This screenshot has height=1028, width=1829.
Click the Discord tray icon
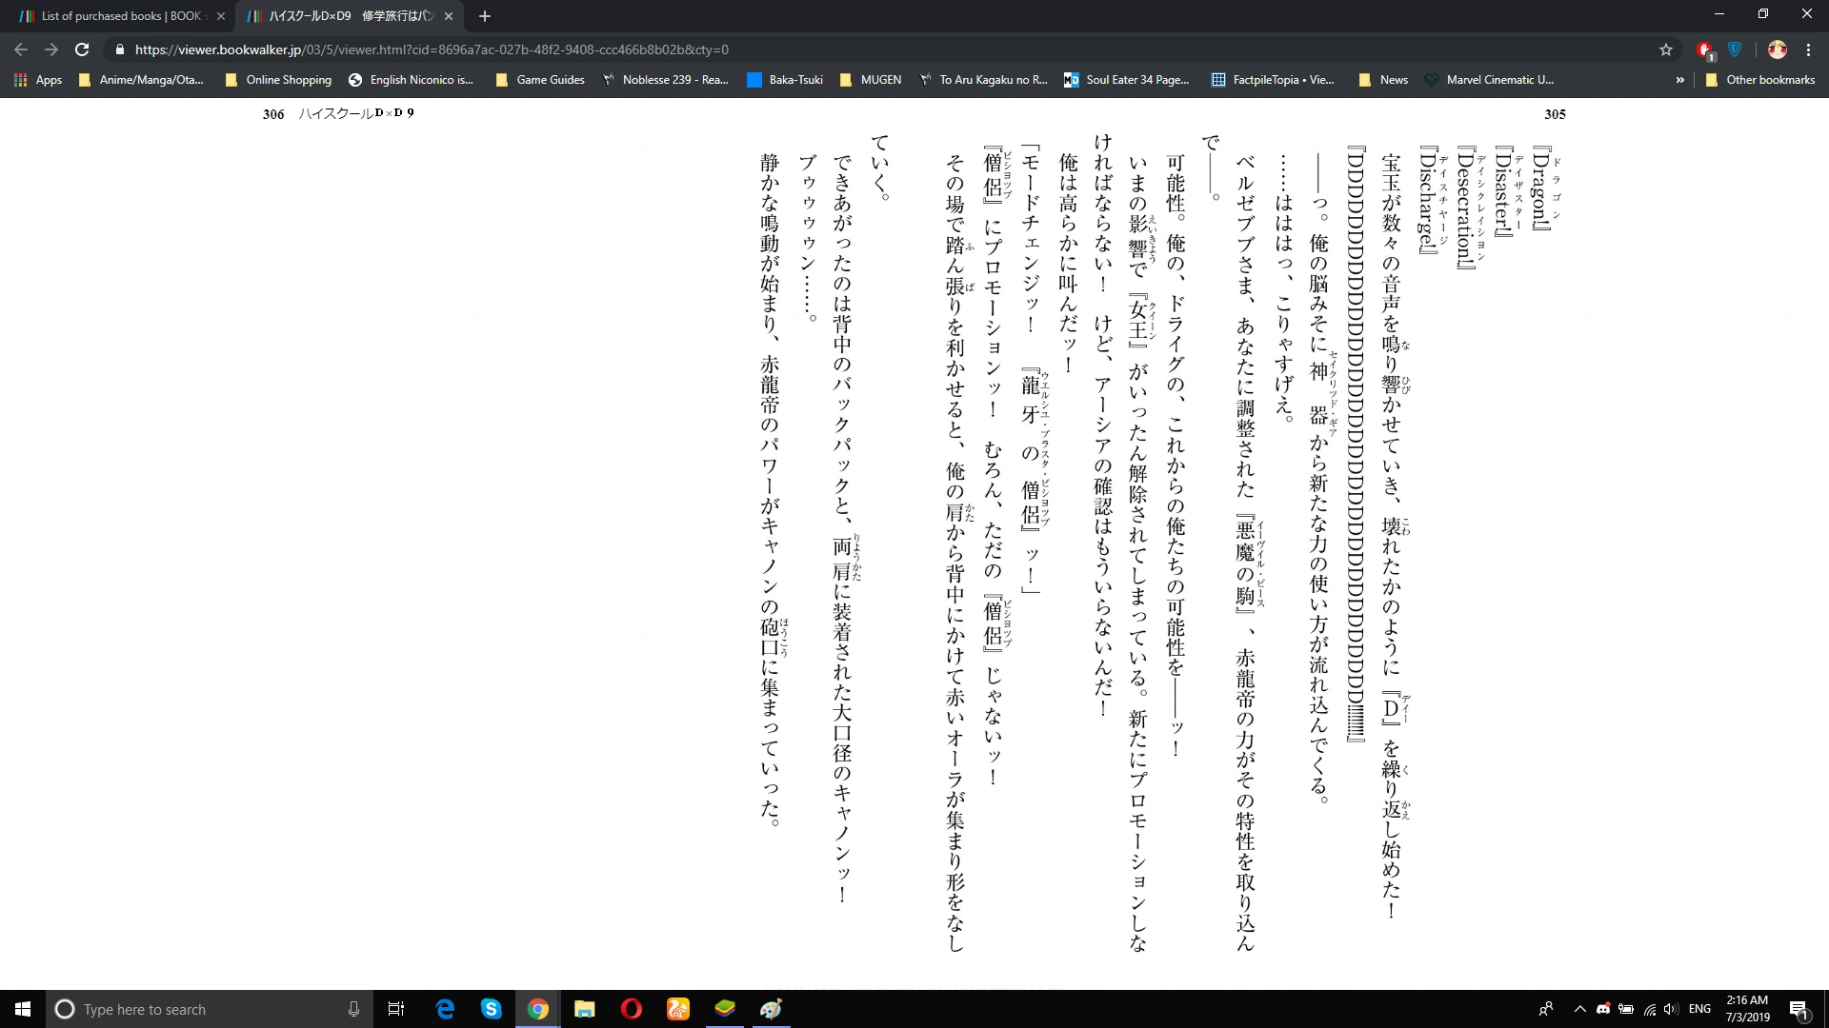point(1603,1009)
